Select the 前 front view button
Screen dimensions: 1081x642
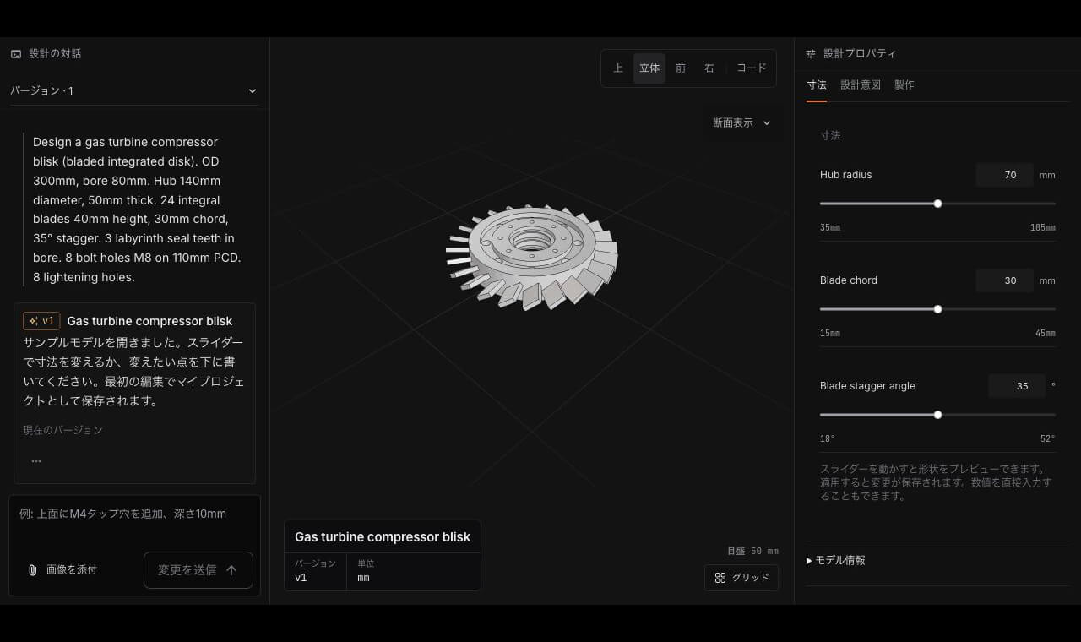click(681, 68)
